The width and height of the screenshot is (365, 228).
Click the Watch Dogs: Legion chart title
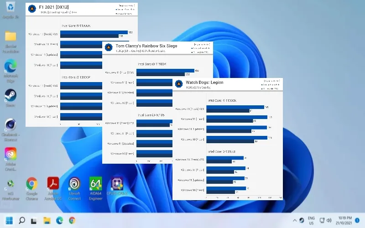tap(204, 83)
